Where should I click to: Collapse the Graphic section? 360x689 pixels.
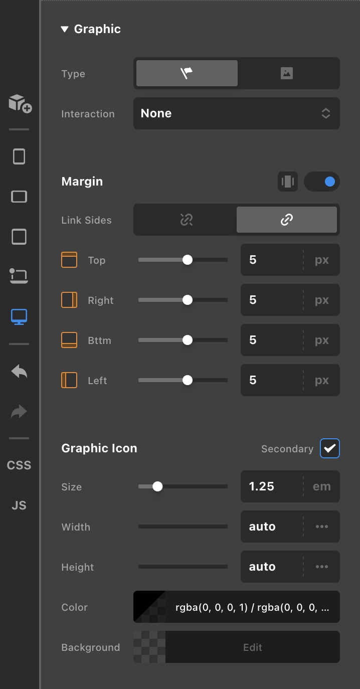click(64, 29)
